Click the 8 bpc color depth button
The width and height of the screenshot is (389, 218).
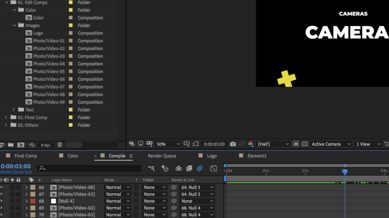(46, 145)
